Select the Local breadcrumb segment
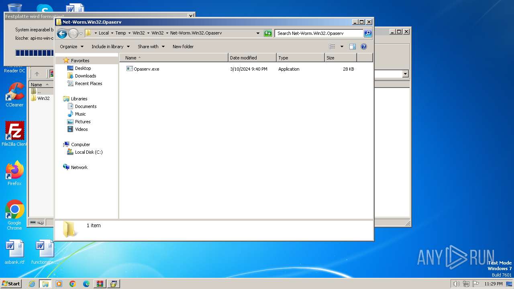This screenshot has height=289, width=514. pyautogui.click(x=104, y=33)
